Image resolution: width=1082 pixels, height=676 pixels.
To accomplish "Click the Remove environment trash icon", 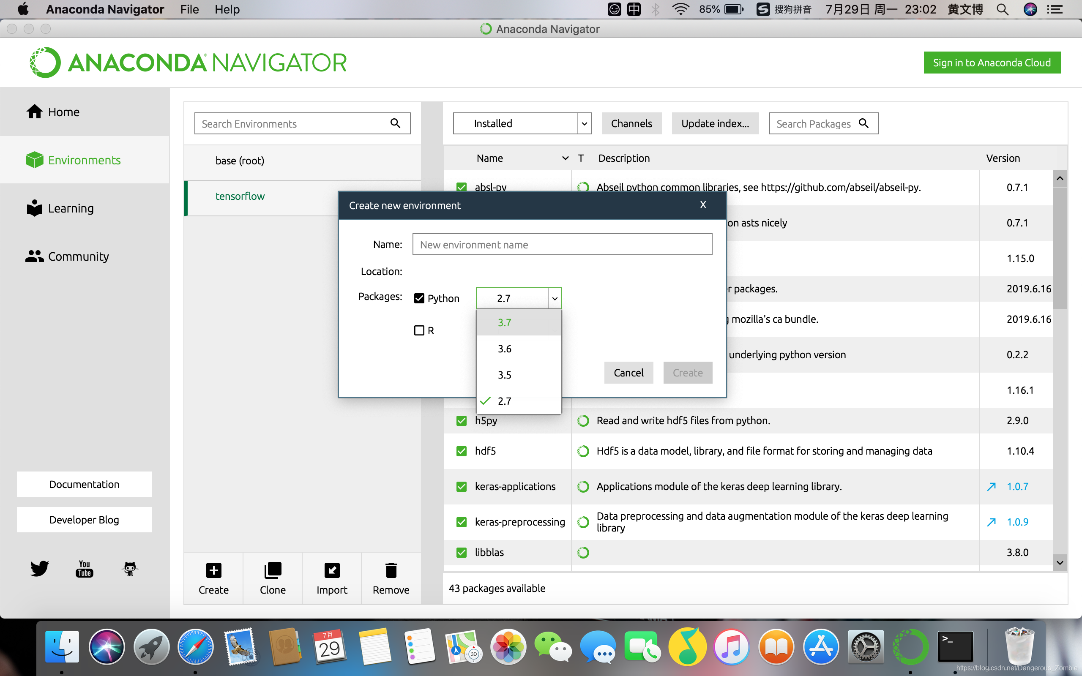I will click(x=391, y=570).
